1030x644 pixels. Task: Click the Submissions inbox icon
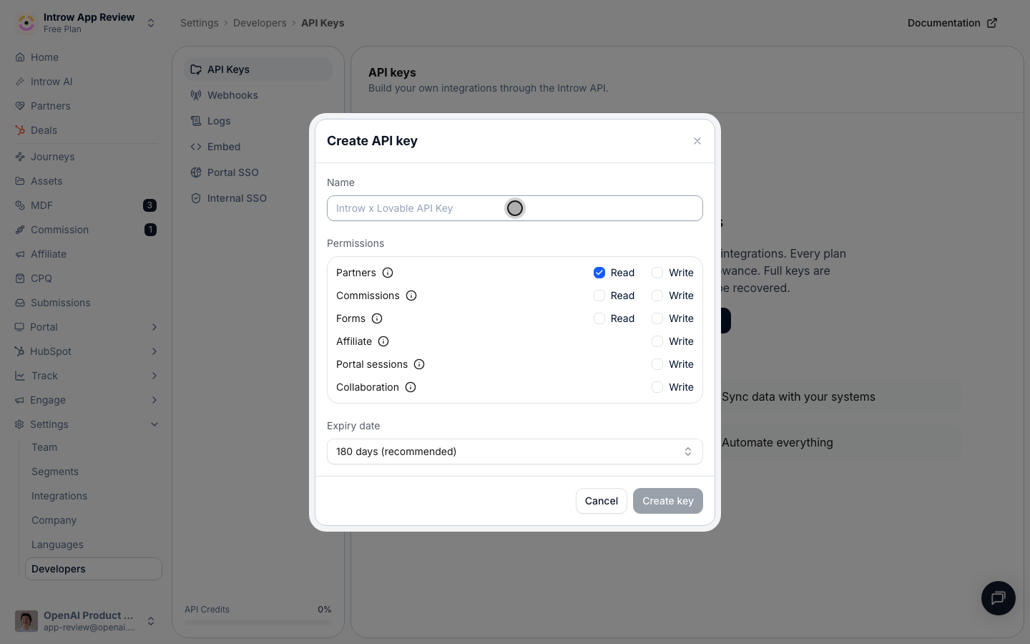coord(20,303)
